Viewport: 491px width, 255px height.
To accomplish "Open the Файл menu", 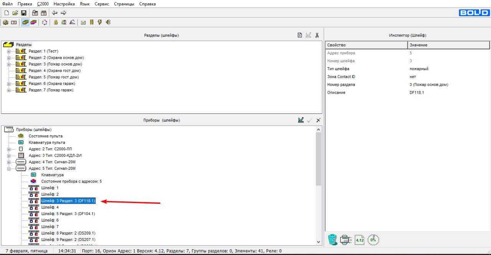I will (x=7, y=4).
